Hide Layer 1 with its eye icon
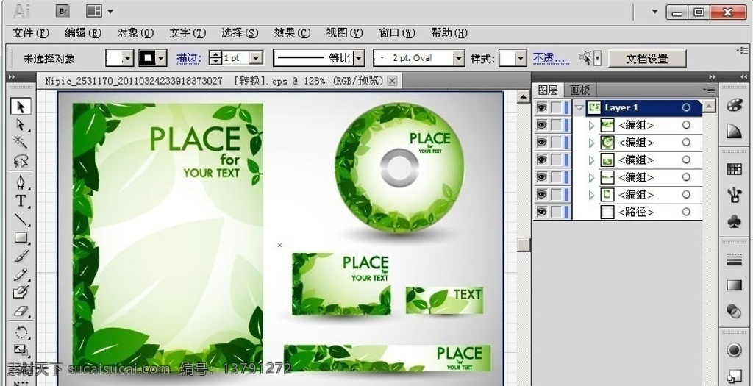 542,107
